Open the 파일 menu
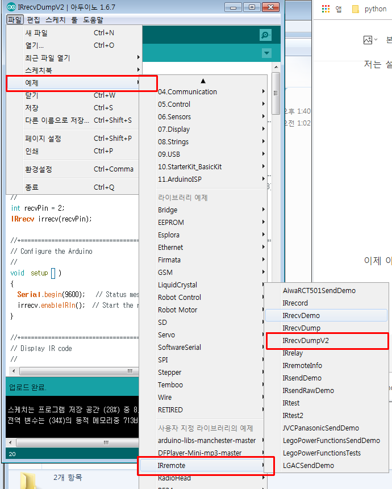The width and height of the screenshot is (392, 489). point(15,20)
